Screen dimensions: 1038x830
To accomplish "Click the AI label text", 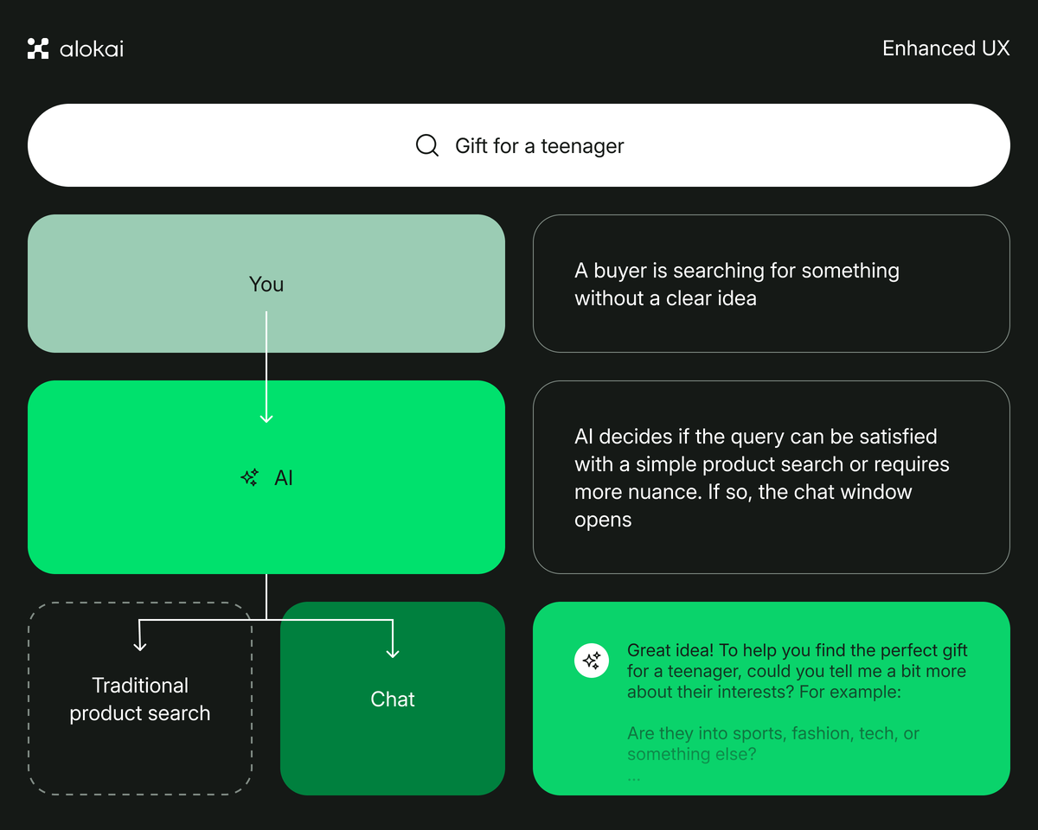I will (284, 477).
